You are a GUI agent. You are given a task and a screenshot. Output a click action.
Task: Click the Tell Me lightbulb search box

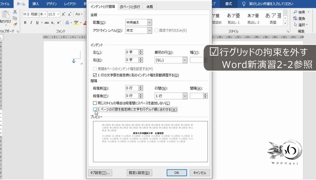(268, 4)
